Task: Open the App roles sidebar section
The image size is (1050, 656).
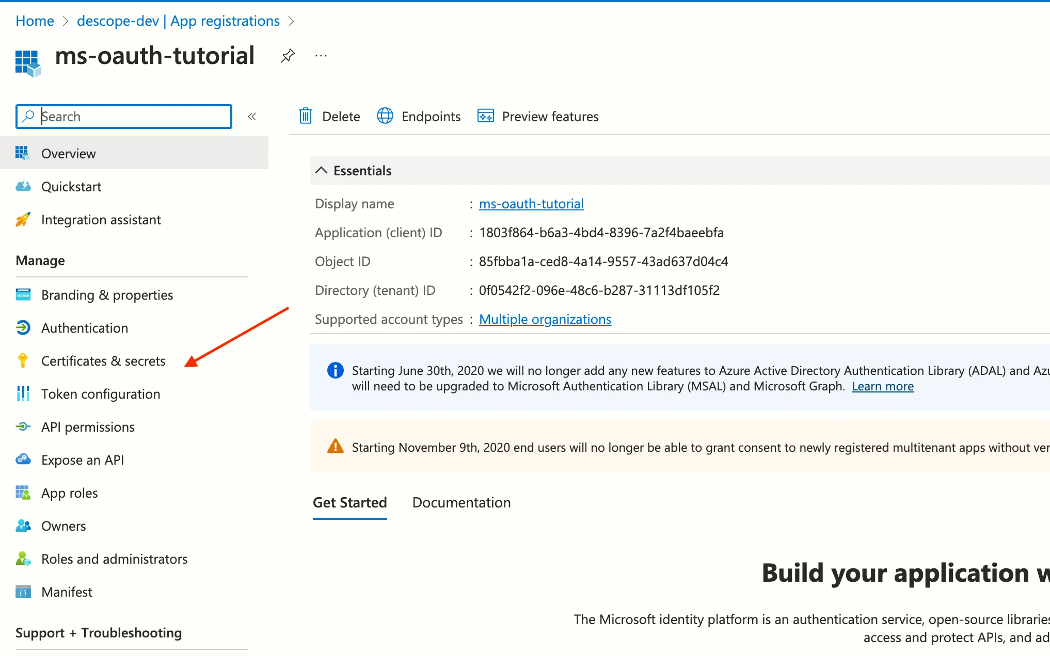Action: [x=69, y=493]
